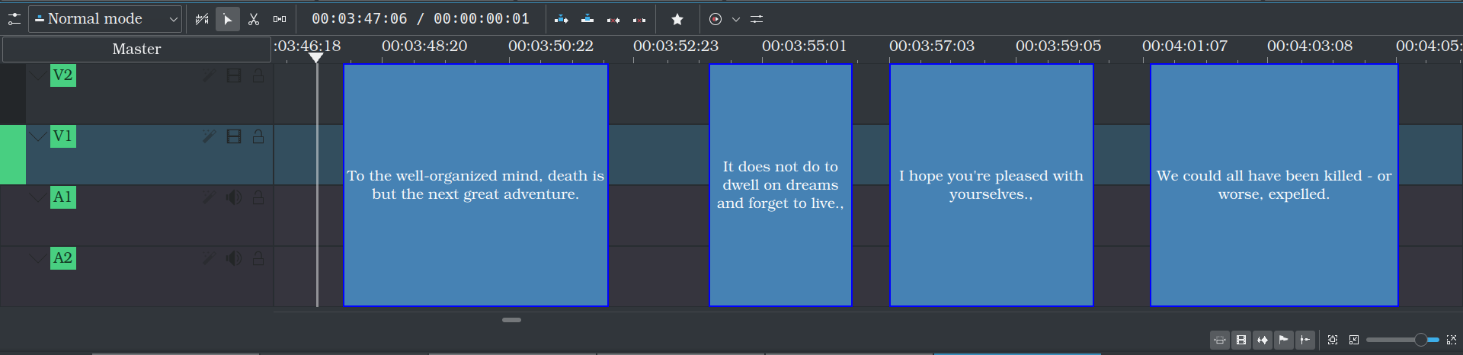The height and width of the screenshot is (355, 1463).
Task: Click Overwrite Clip Zone in Timeline icon
Action: coord(587,19)
